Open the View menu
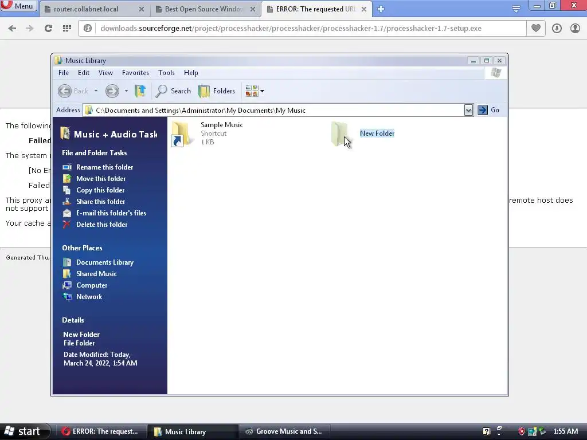This screenshot has height=440, width=587. click(x=105, y=73)
